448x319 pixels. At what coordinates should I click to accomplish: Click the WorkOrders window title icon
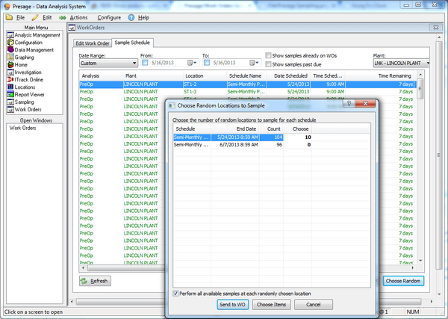[72, 28]
